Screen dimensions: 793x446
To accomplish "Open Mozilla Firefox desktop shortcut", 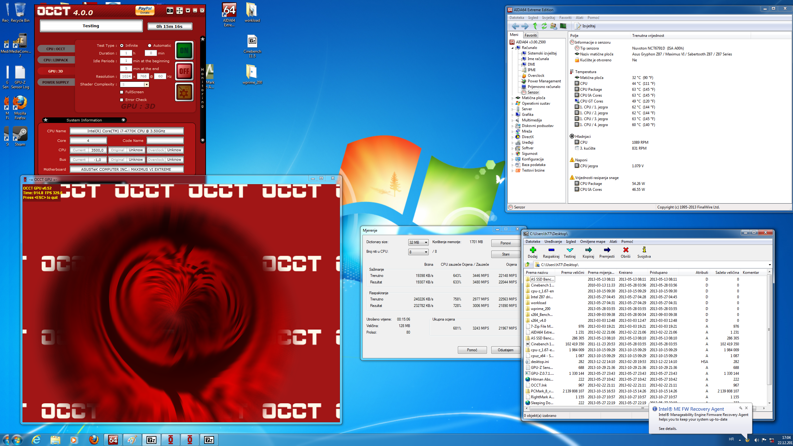I will 20,108.
